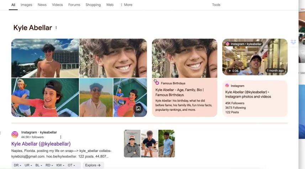Open the Famous Birthdays card image
This screenshot has height=169, width=305.
click(x=185, y=58)
